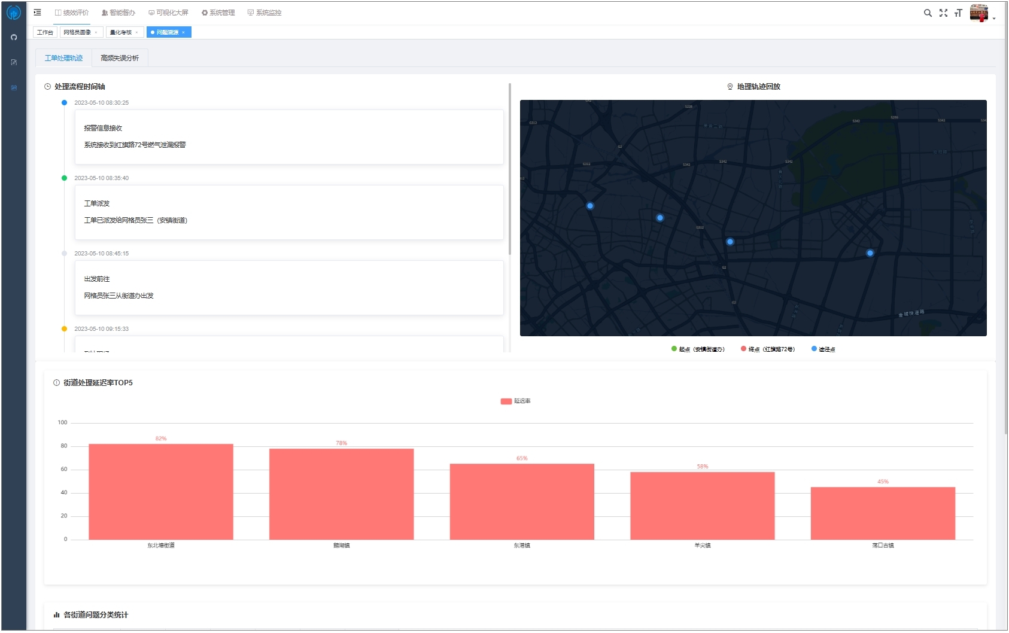
Task: Switch to the 高频失误分析 tab
Action: click(120, 58)
